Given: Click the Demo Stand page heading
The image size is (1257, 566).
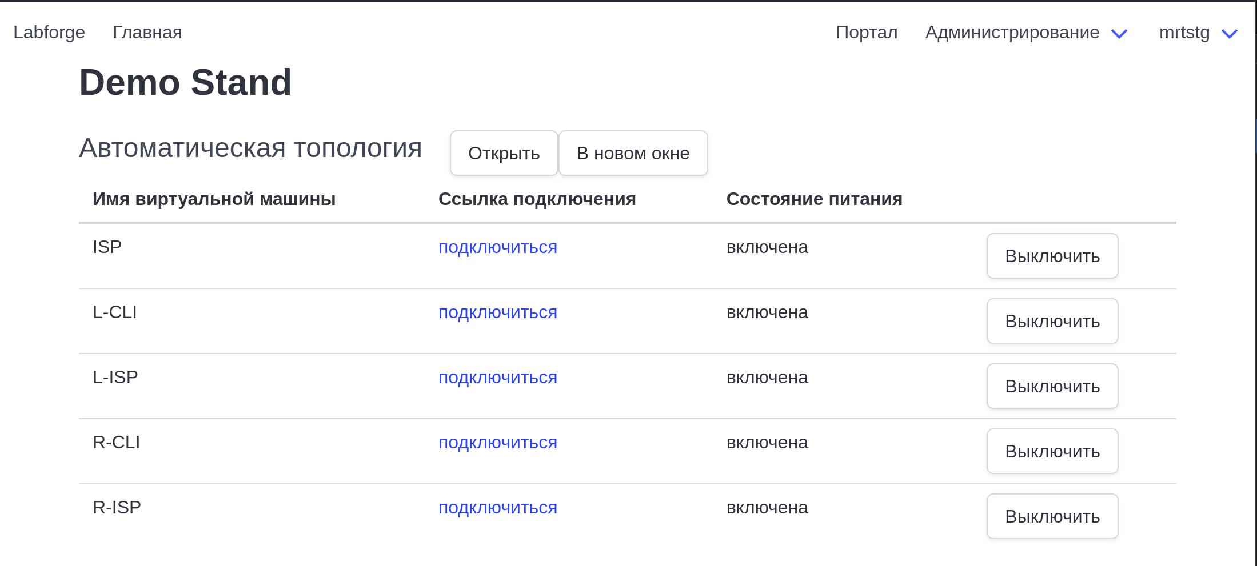Looking at the screenshot, I should pyautogui.click(x=185, y=82).
